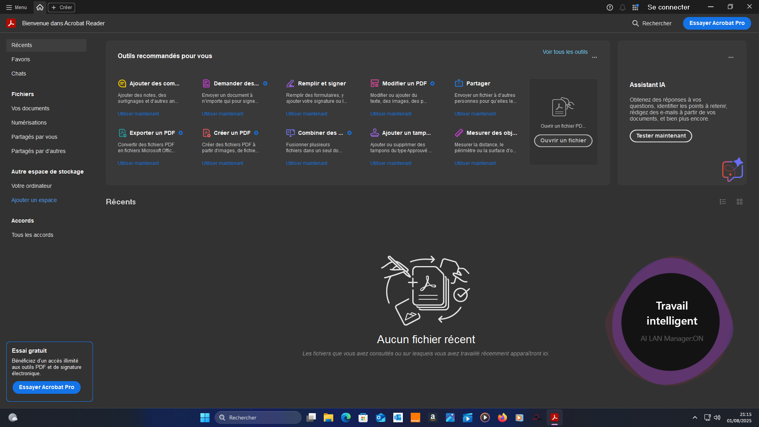Open more options in Assistant IA panel
Viewport: 759px width, 427px height.
(x=731, y=57)
